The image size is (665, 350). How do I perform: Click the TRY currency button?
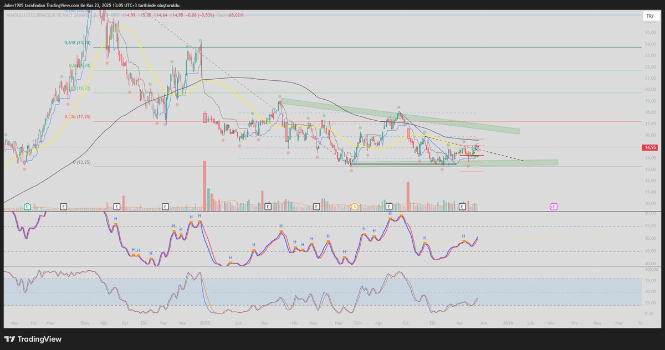[x=650, y=17]
